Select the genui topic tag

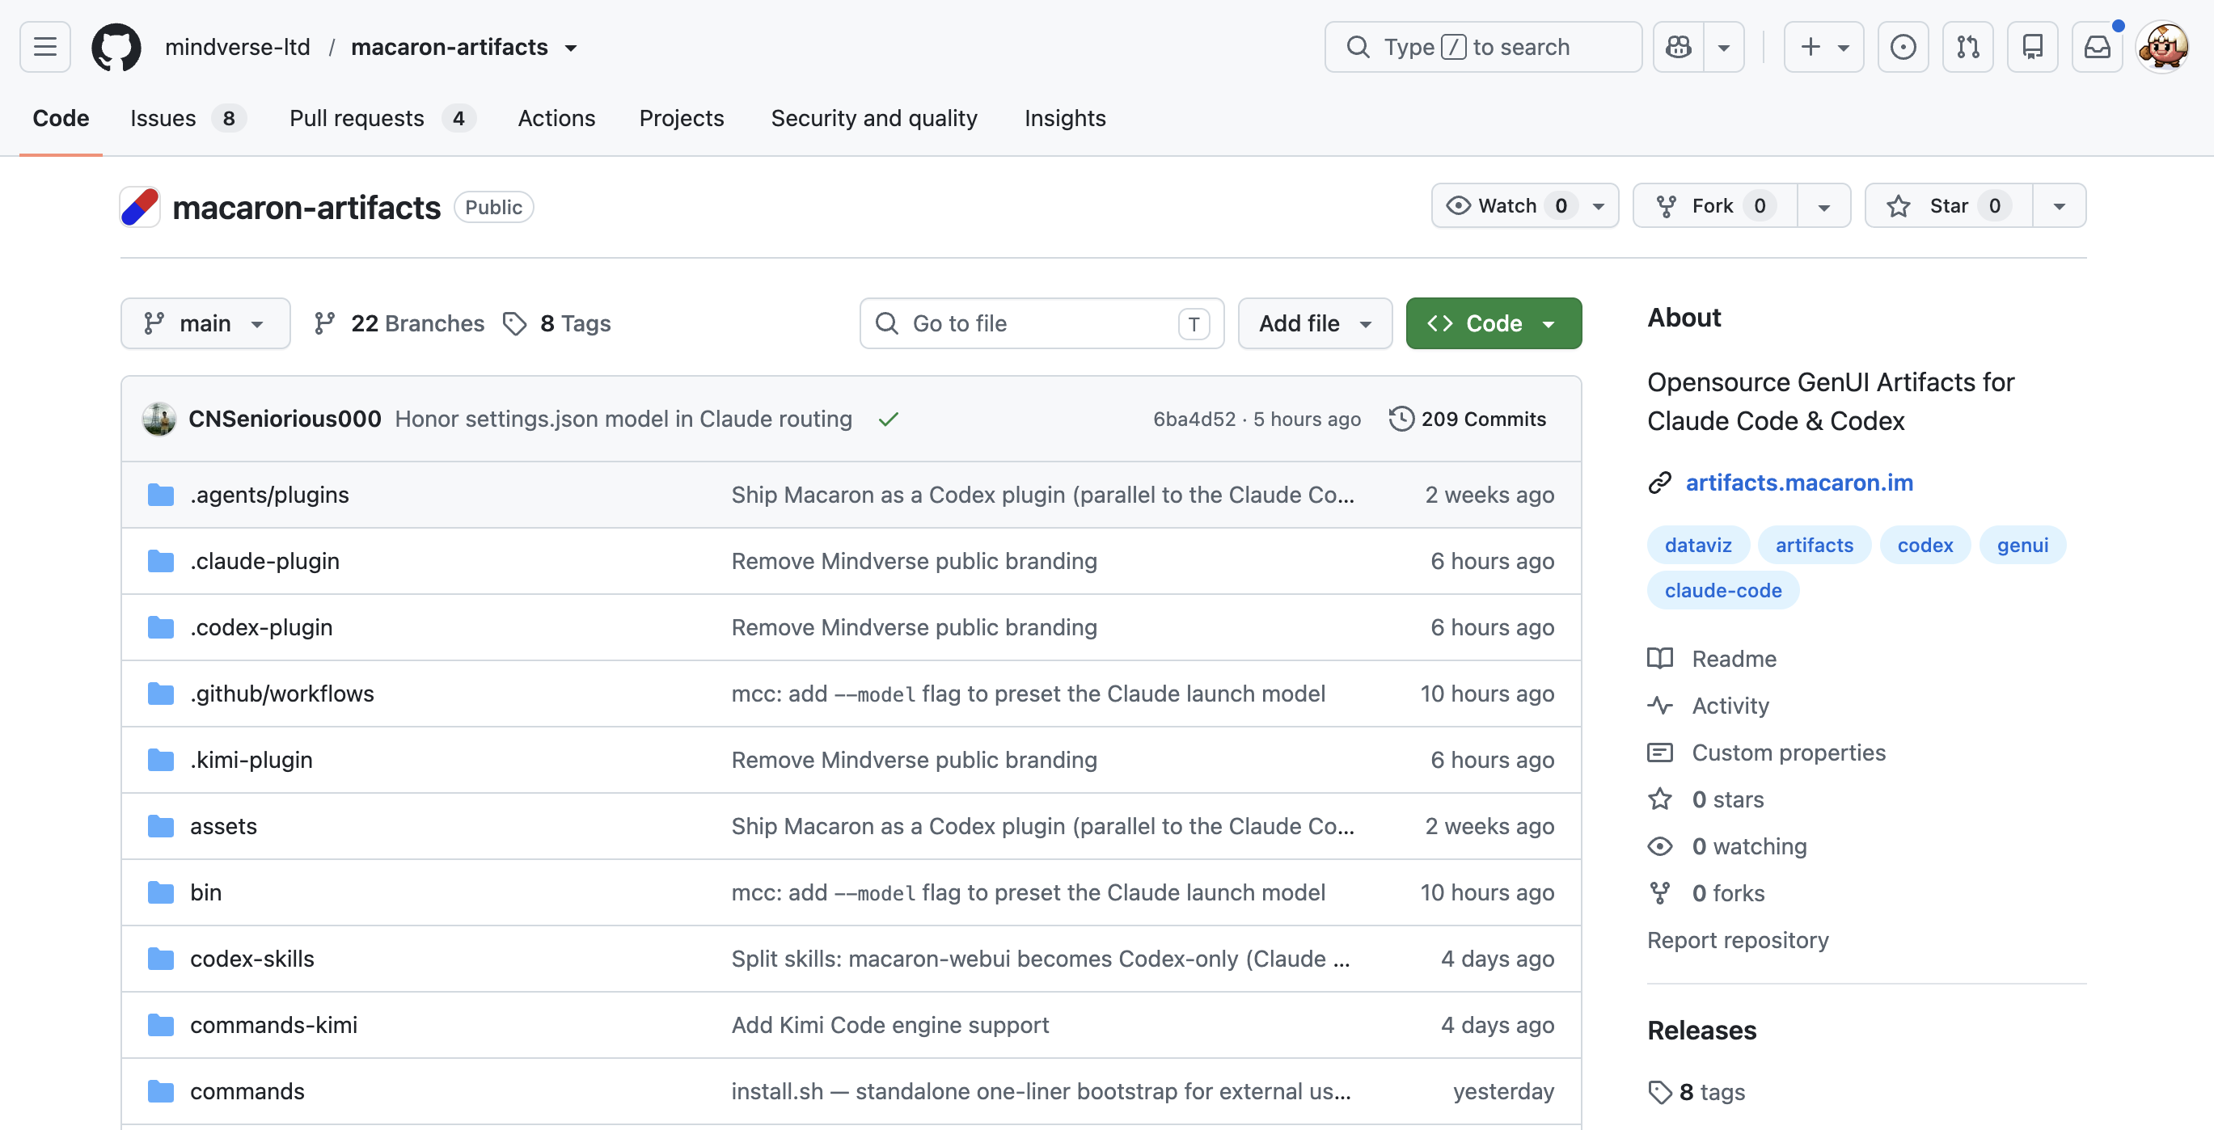coord(2022,545)
